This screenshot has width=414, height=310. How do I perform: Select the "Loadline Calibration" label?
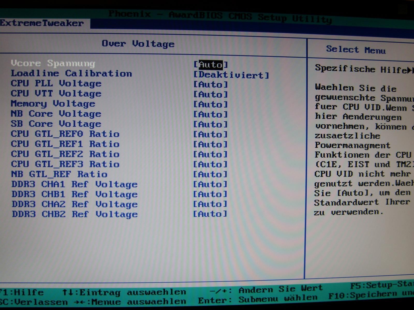[71, 73]
